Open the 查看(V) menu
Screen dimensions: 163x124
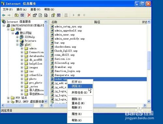(x=35, y=9)
